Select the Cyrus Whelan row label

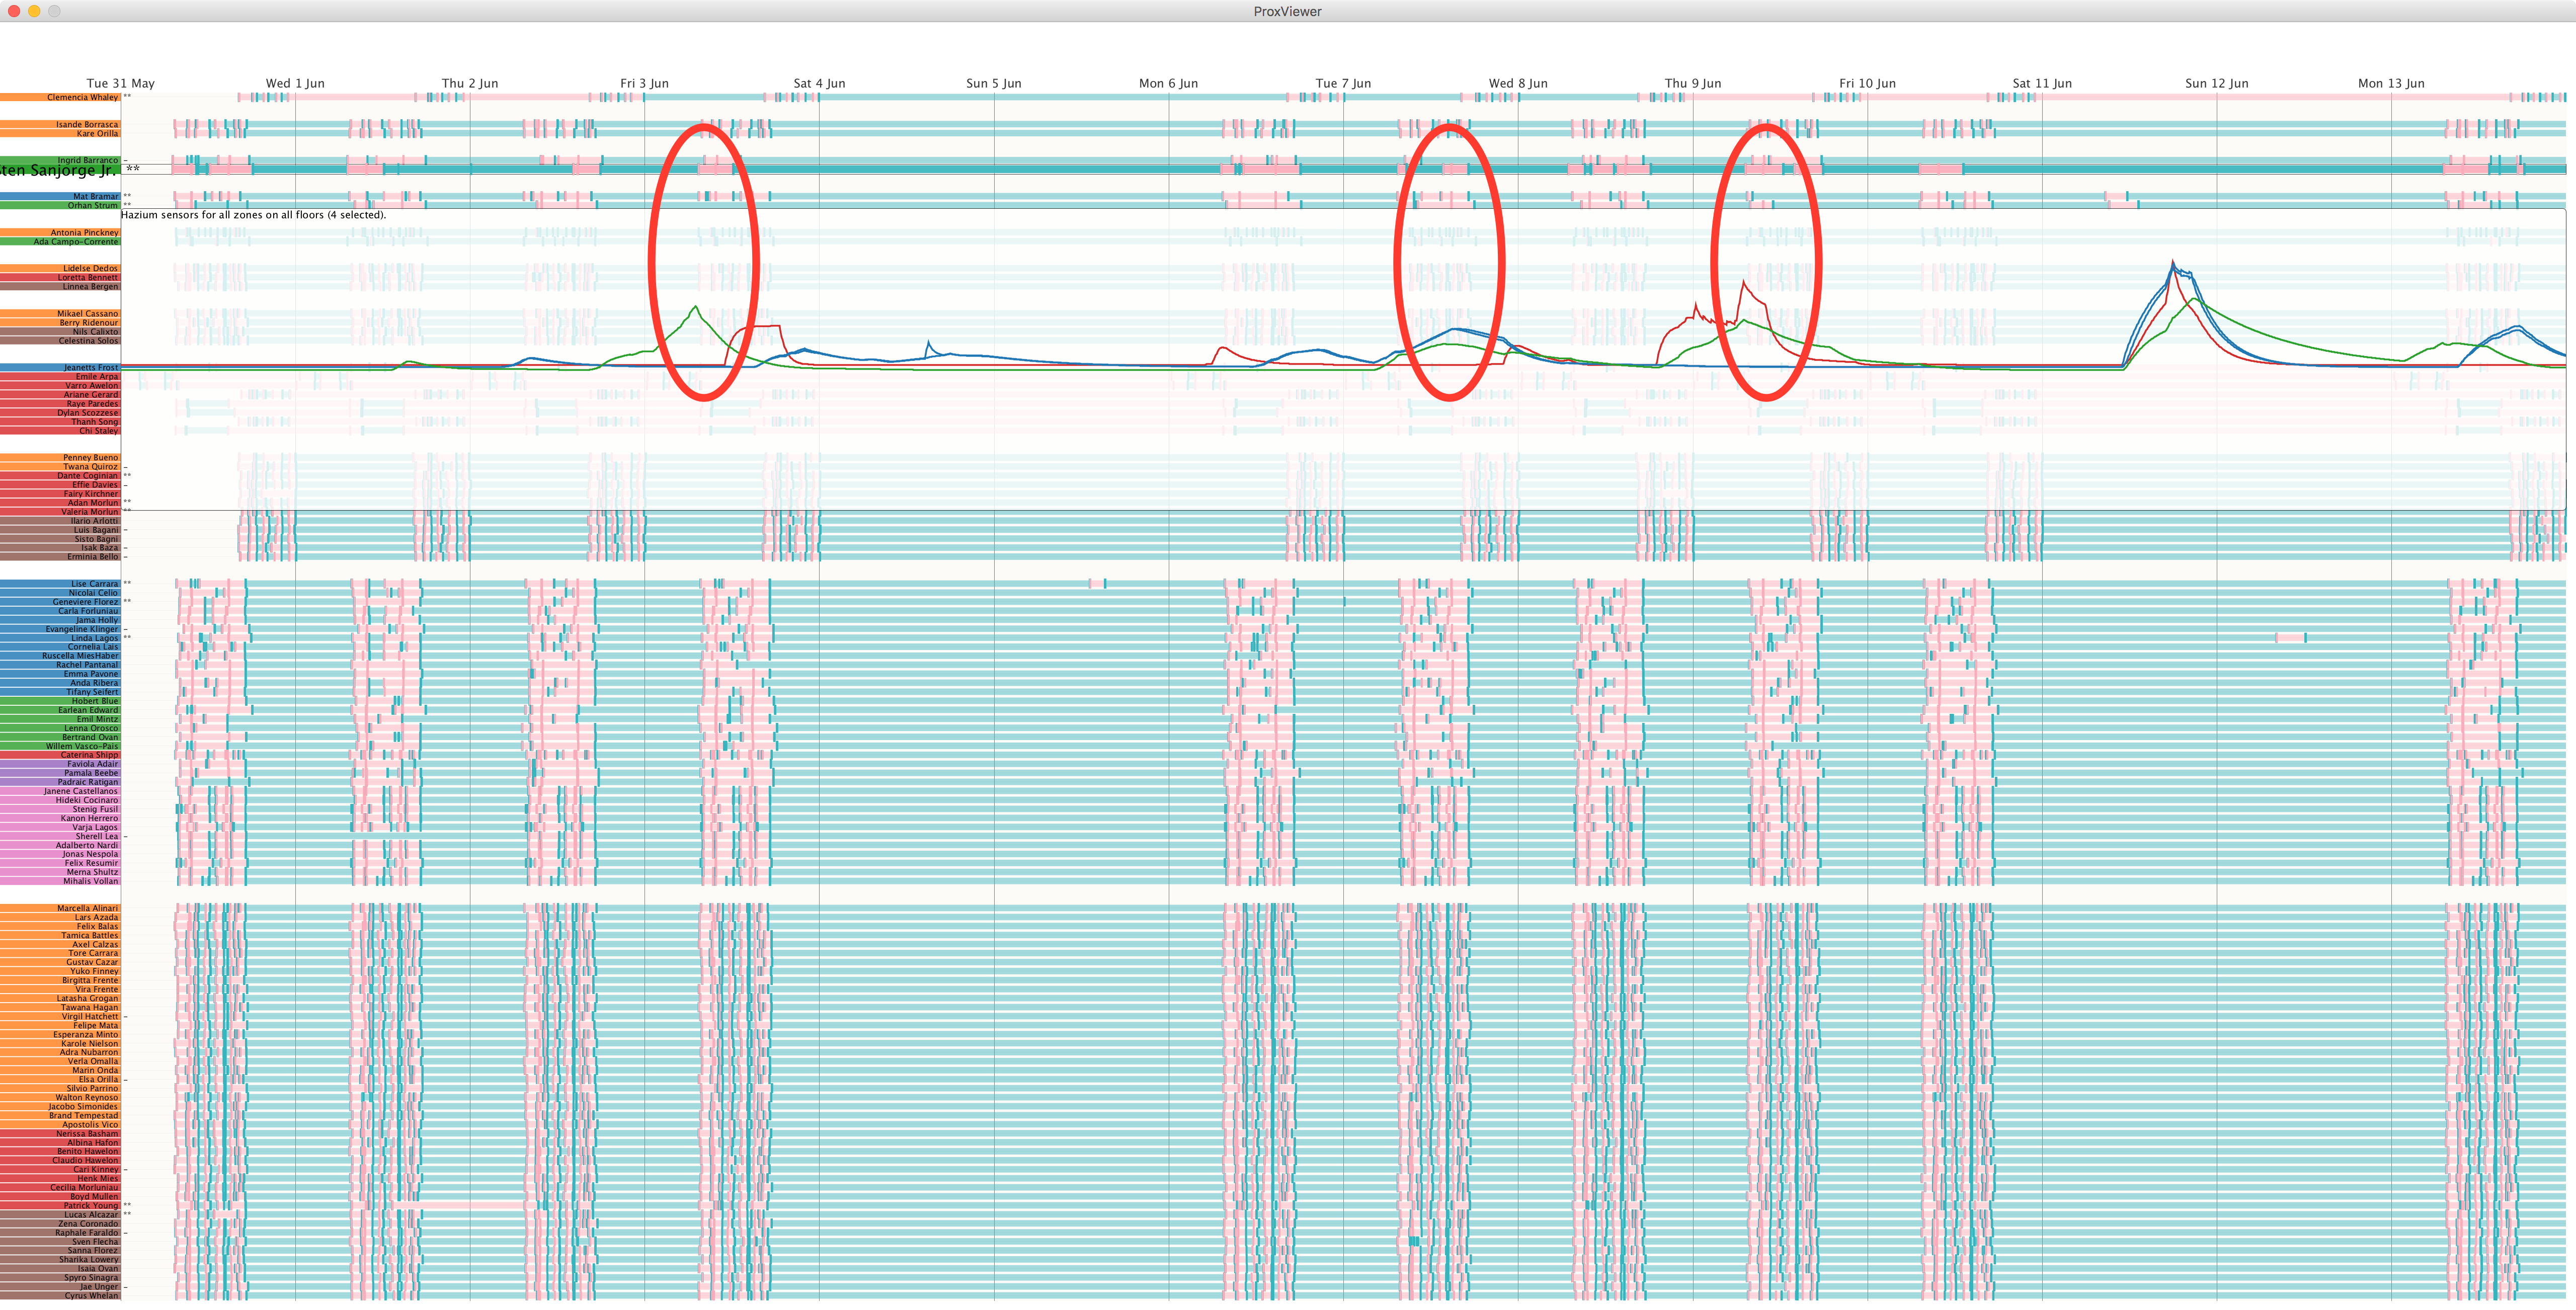[x=60, y=1295]
